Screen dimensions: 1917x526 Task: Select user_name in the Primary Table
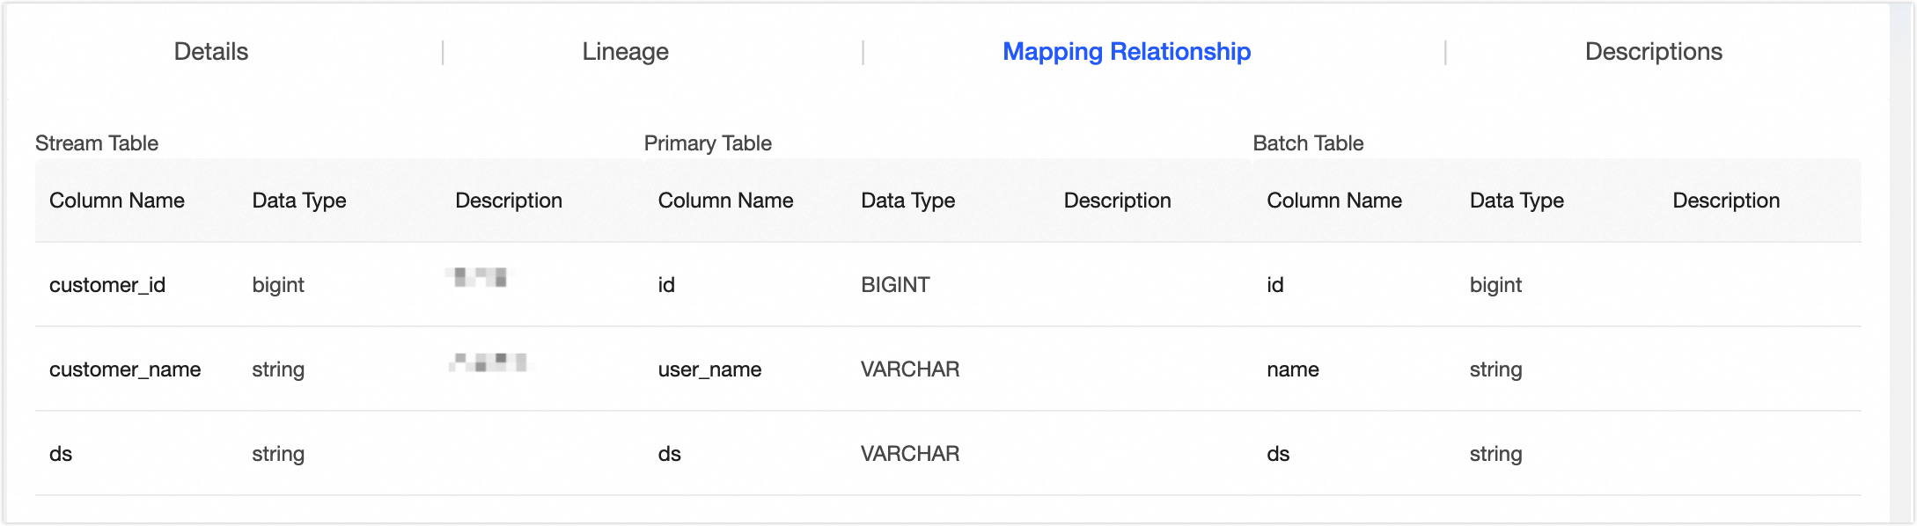point(709,369)
